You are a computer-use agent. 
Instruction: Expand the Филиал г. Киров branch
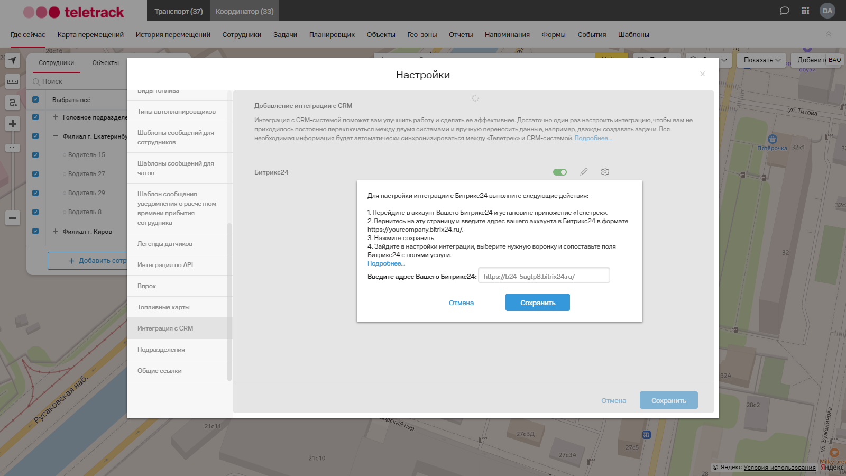pyautogui.click(x=56, y=231)
